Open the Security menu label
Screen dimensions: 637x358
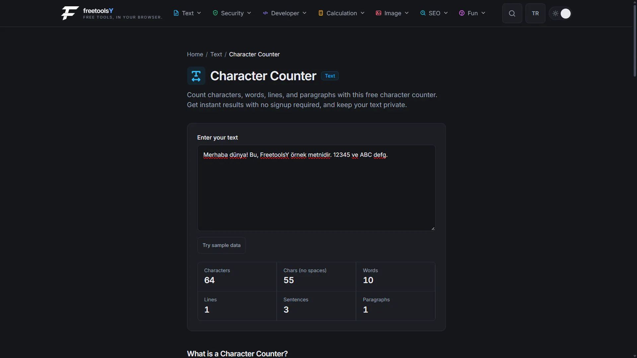click(232, 13)
